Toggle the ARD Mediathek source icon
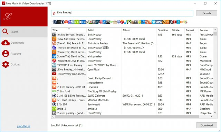Screen dimensions: 221x132 coord(63,22)
